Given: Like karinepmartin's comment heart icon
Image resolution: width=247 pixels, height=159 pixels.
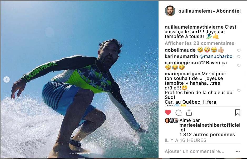Looking at the screenshot, I should click(239, 57).
